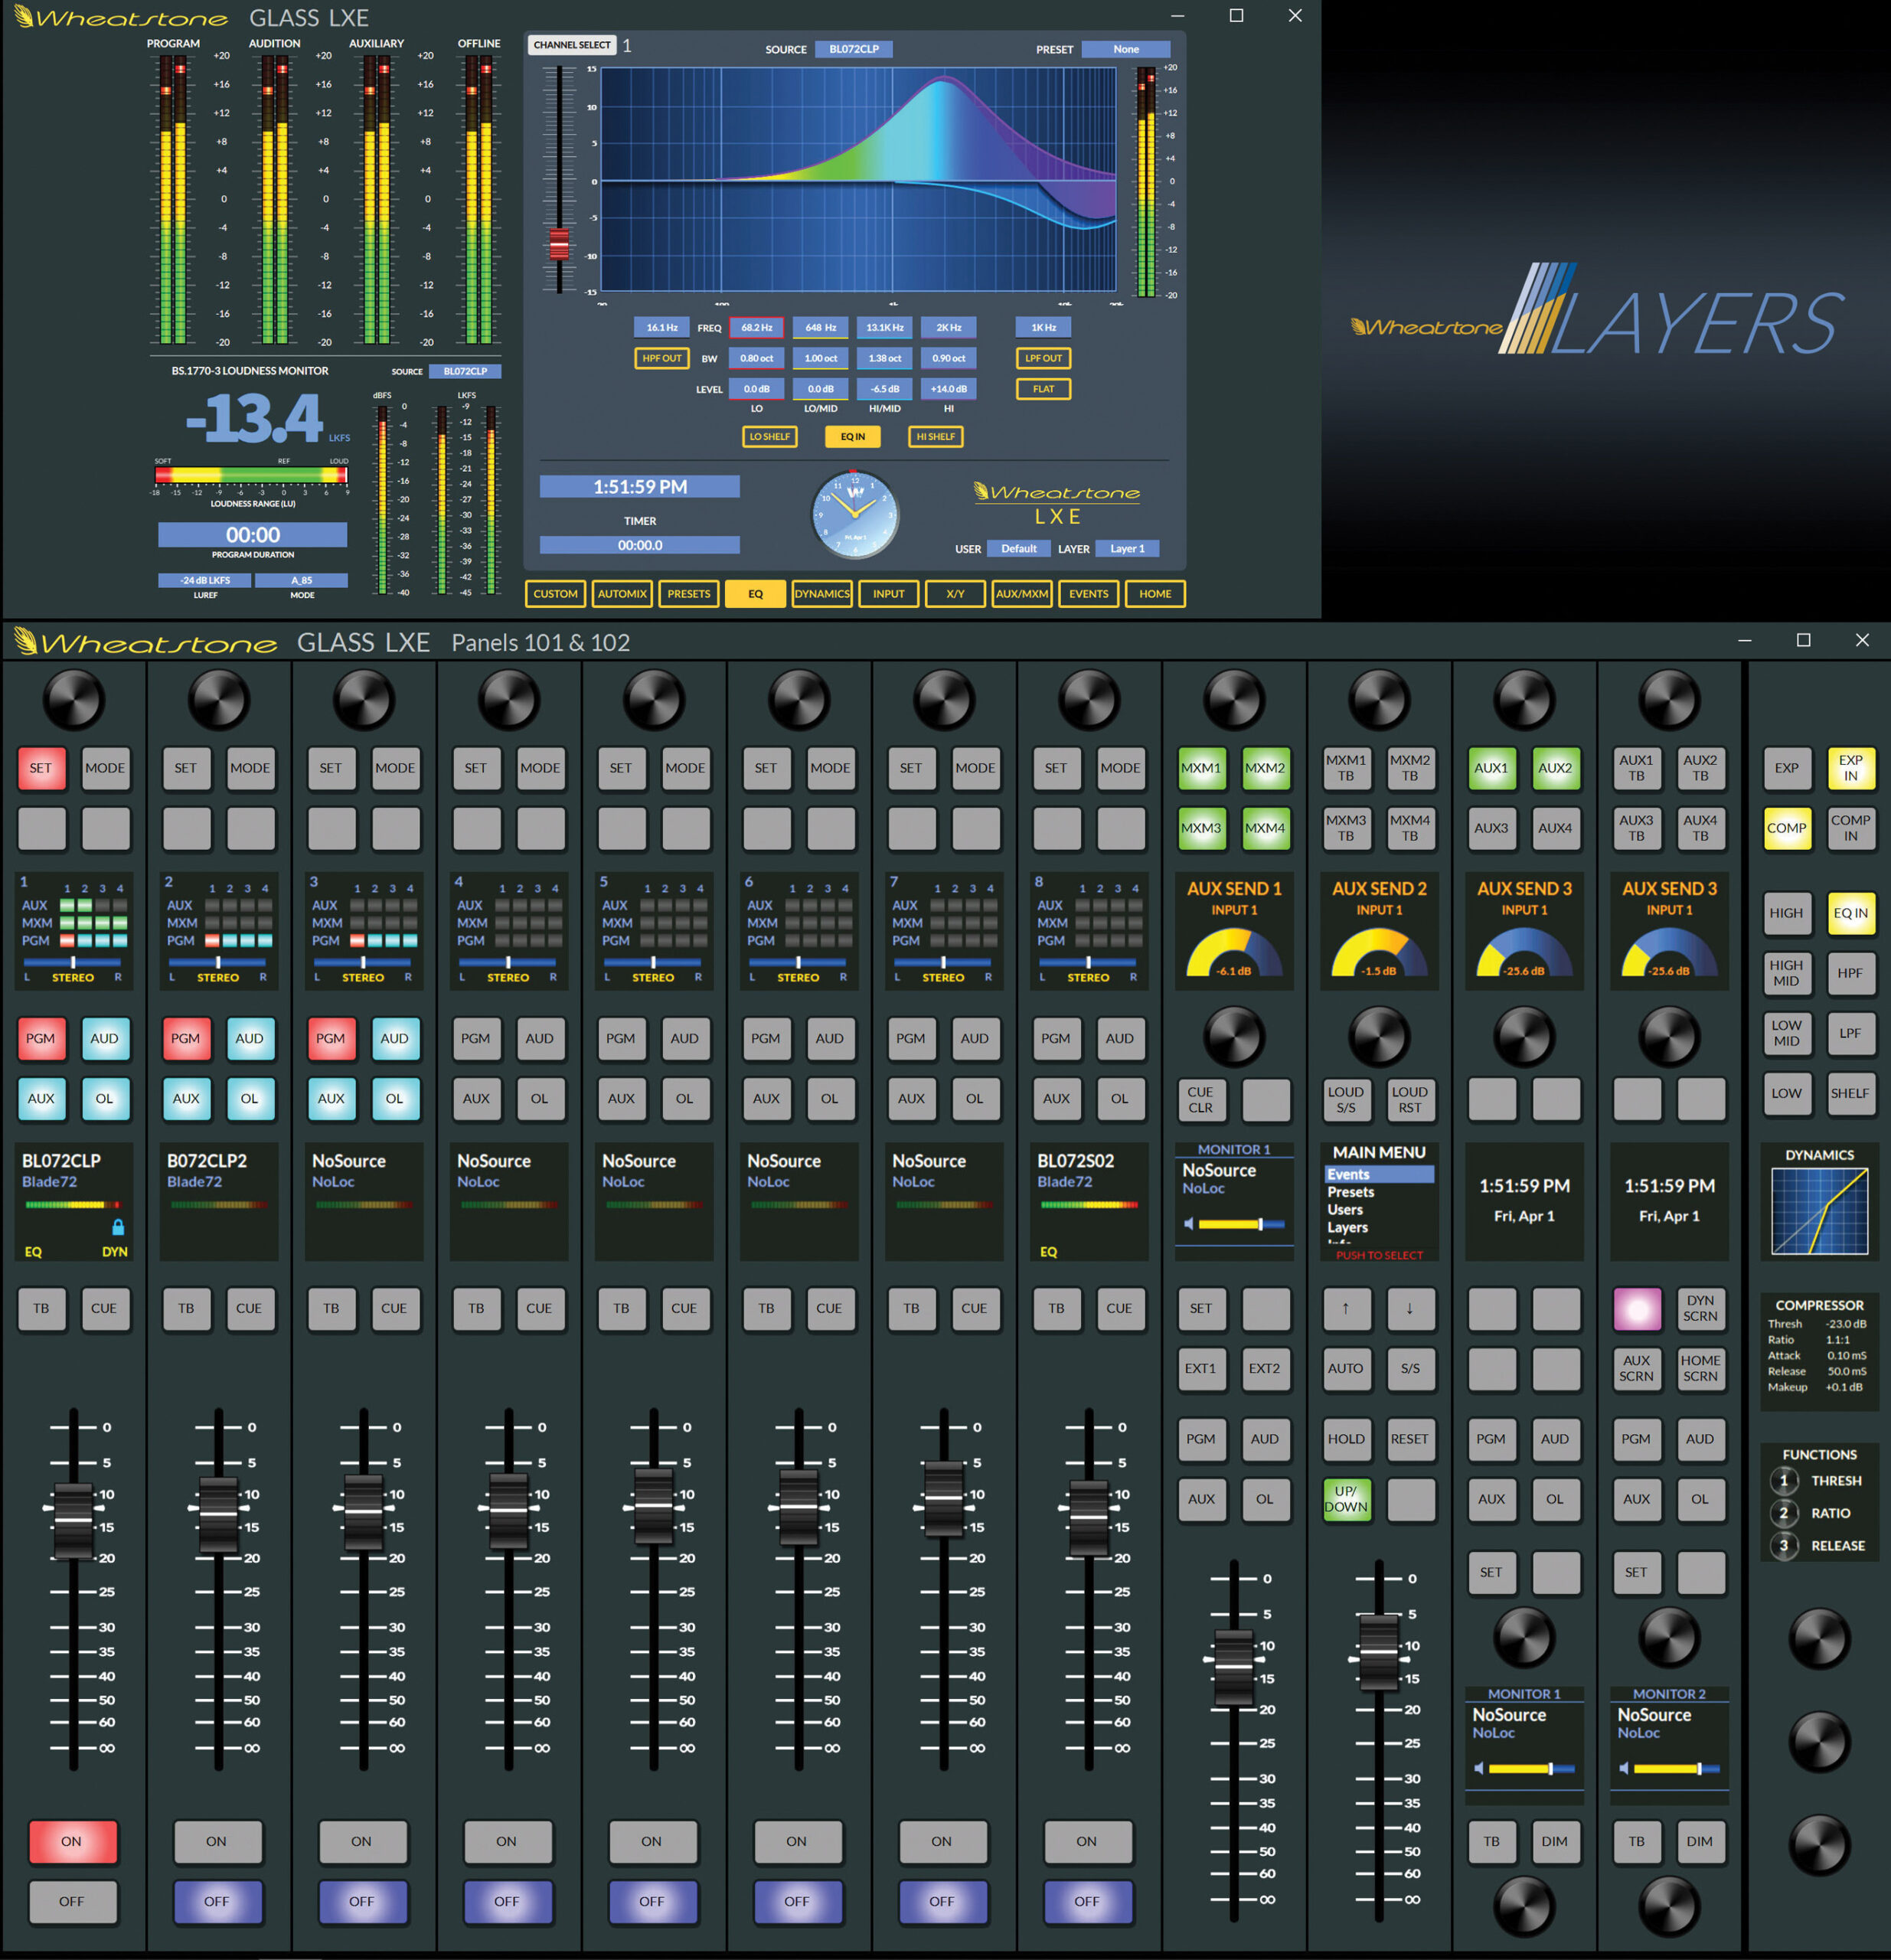Select Presets in the Main Menu list

coord(1350,1192)
